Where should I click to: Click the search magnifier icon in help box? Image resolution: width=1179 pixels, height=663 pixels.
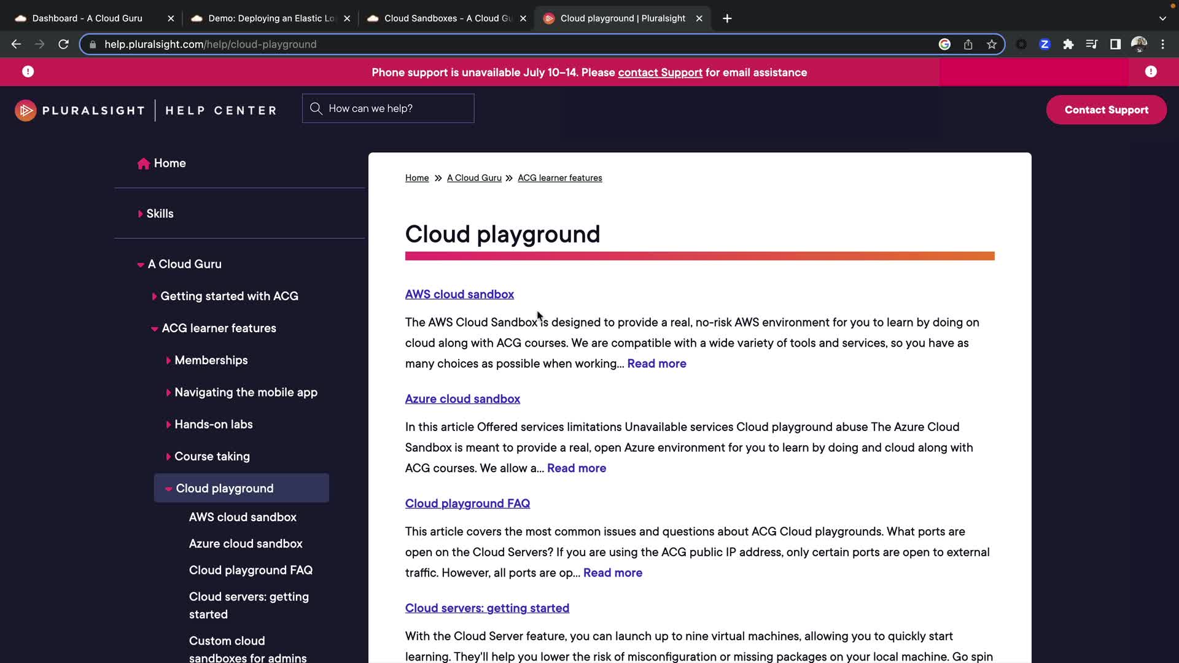316,109
